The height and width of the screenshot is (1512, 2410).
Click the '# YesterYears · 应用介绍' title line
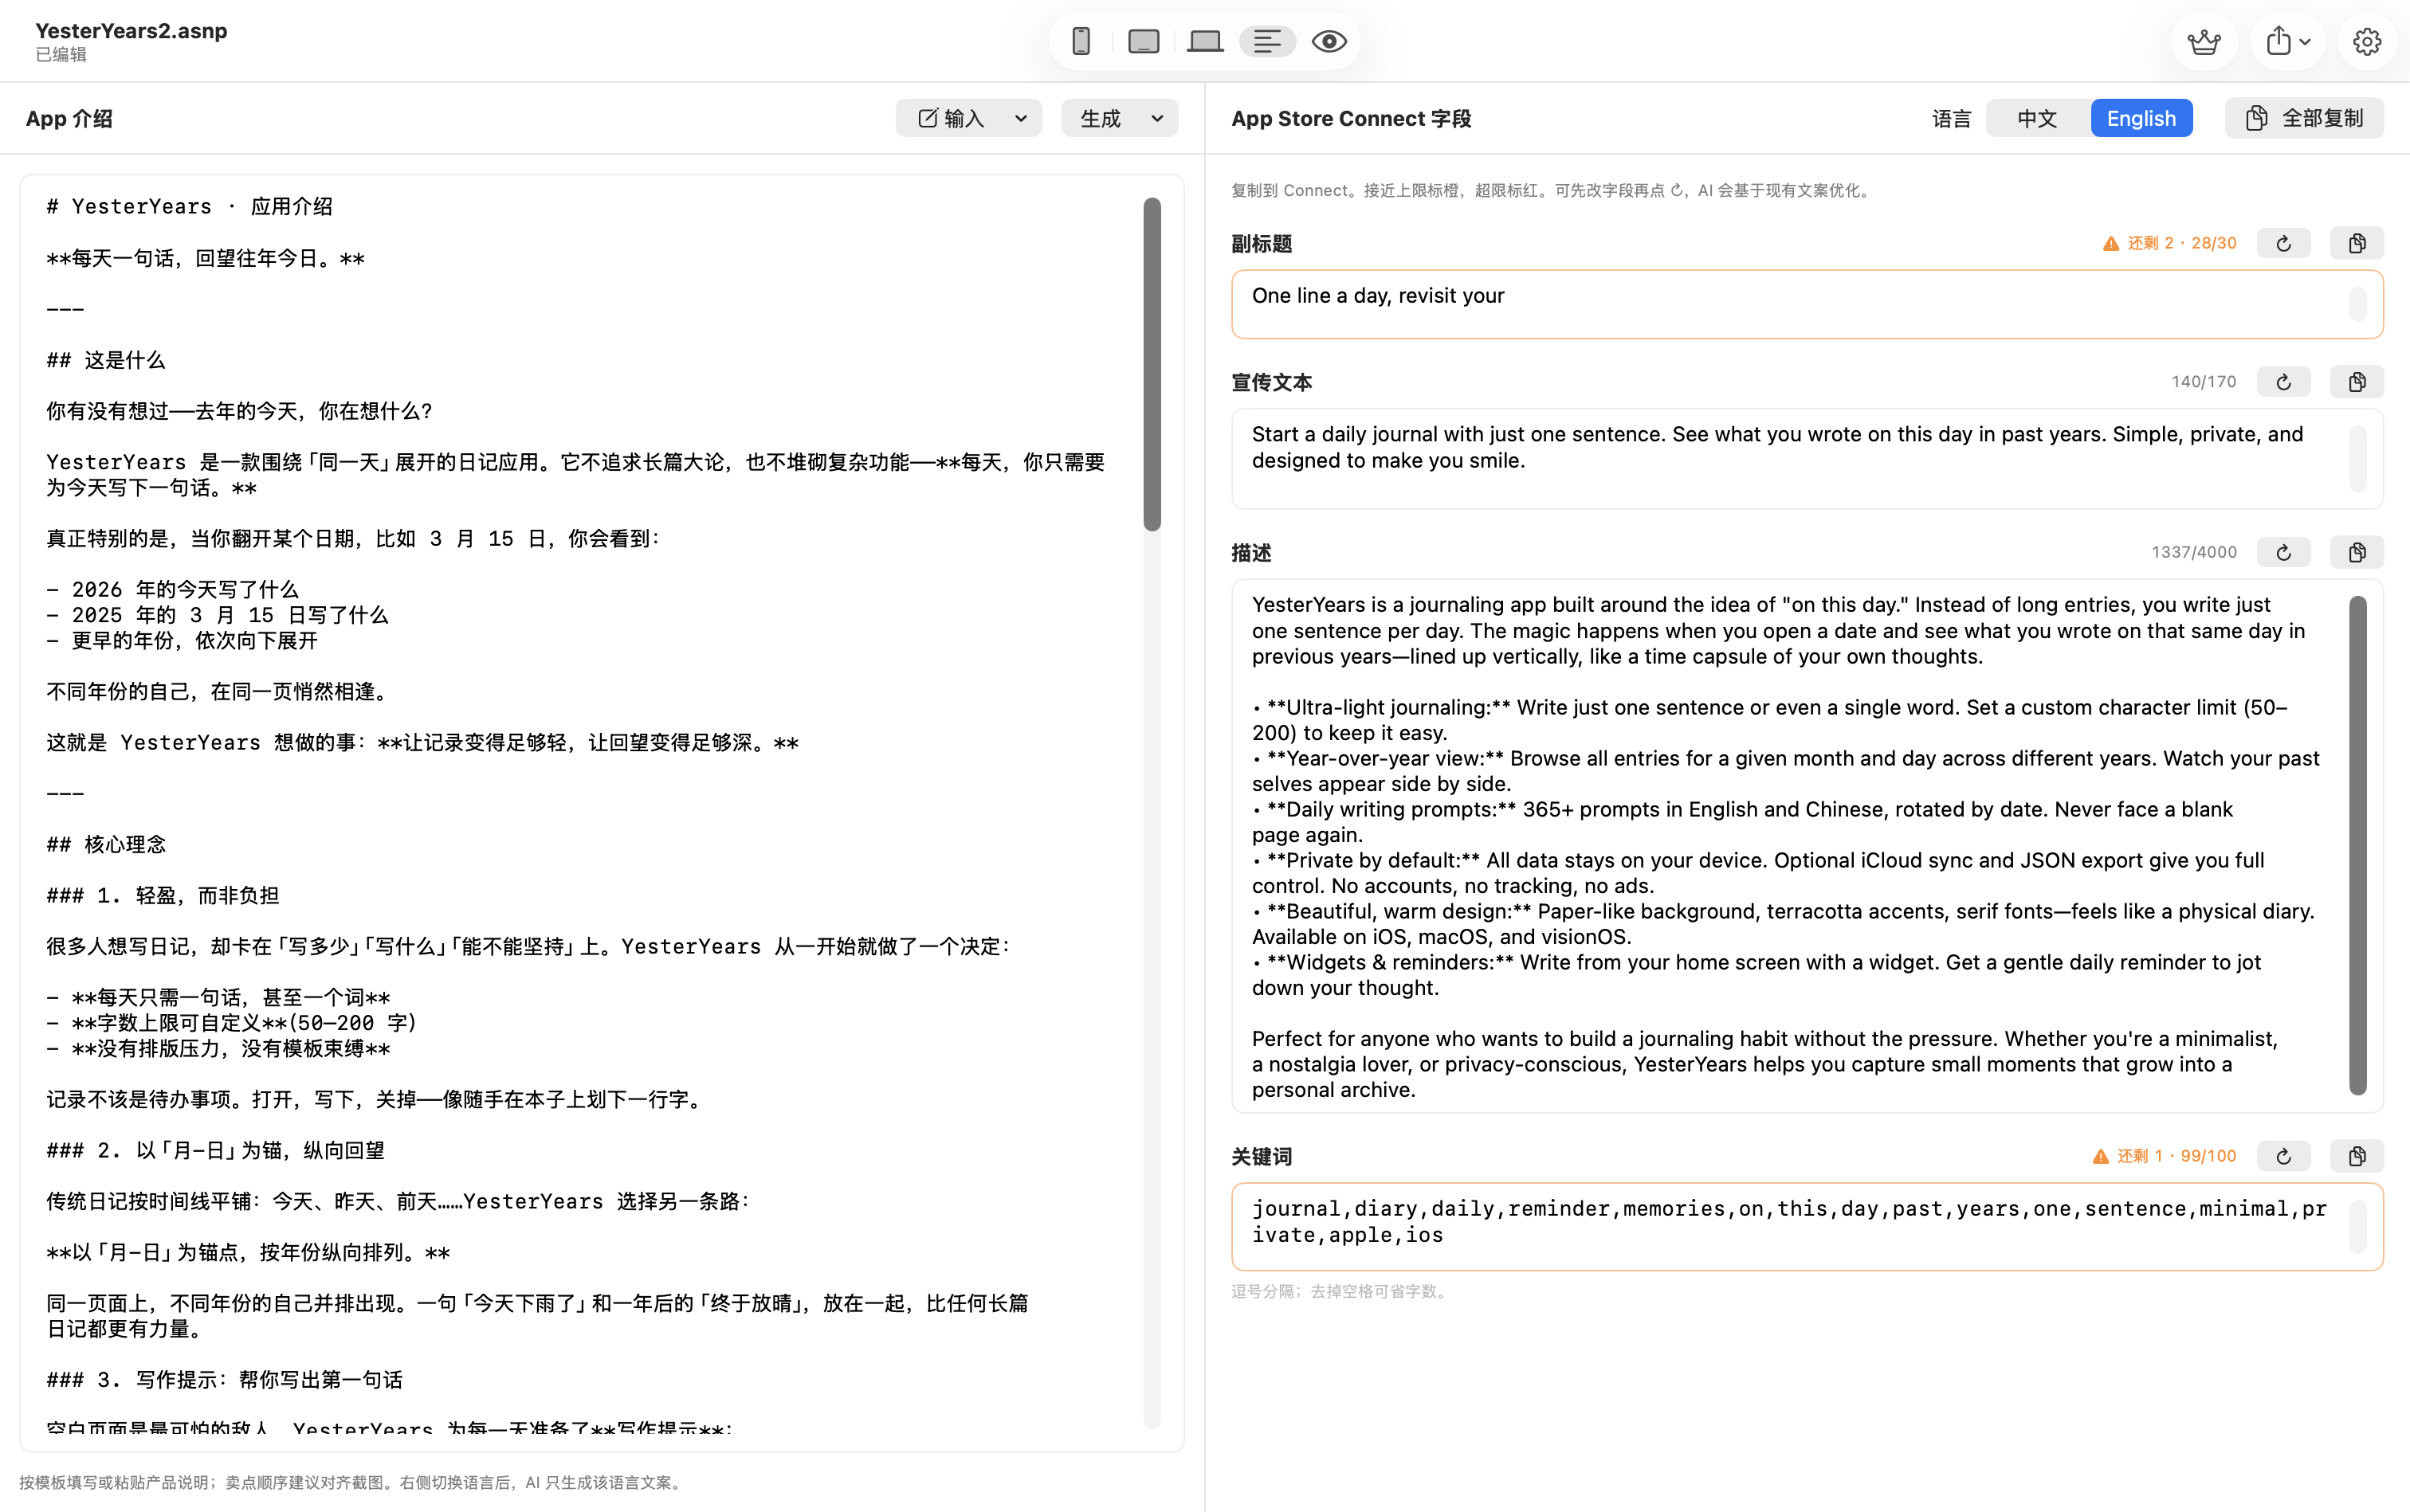(189, 207)
